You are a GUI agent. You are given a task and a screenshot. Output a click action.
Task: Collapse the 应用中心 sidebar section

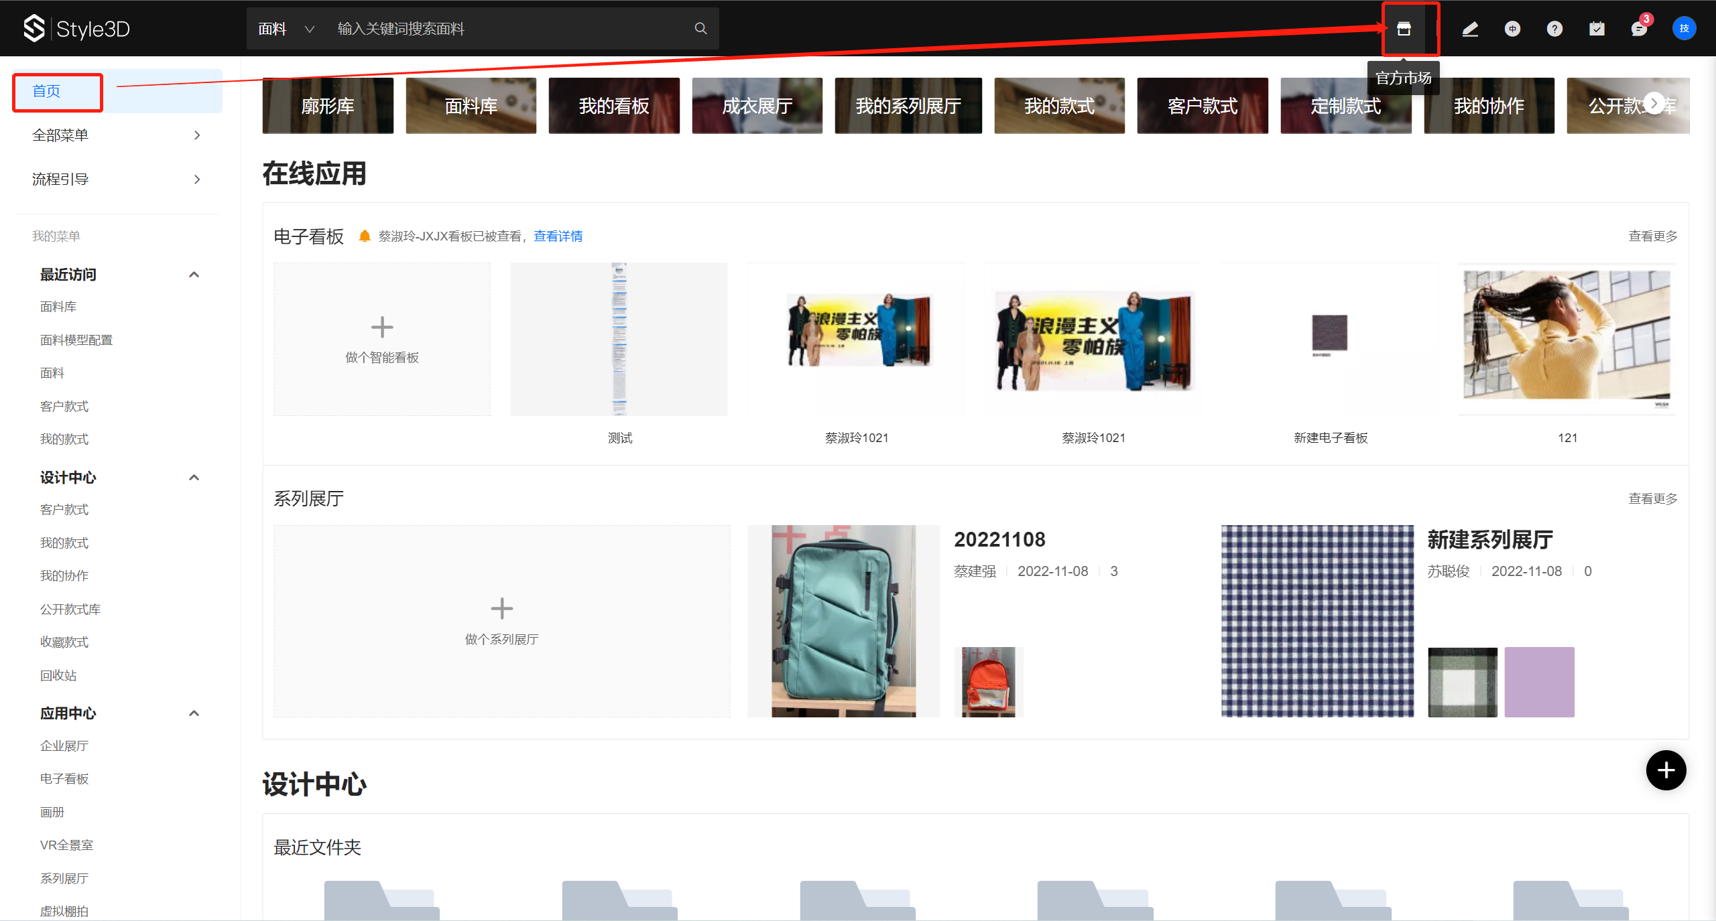pyautogui.click(x=194, y=713)
